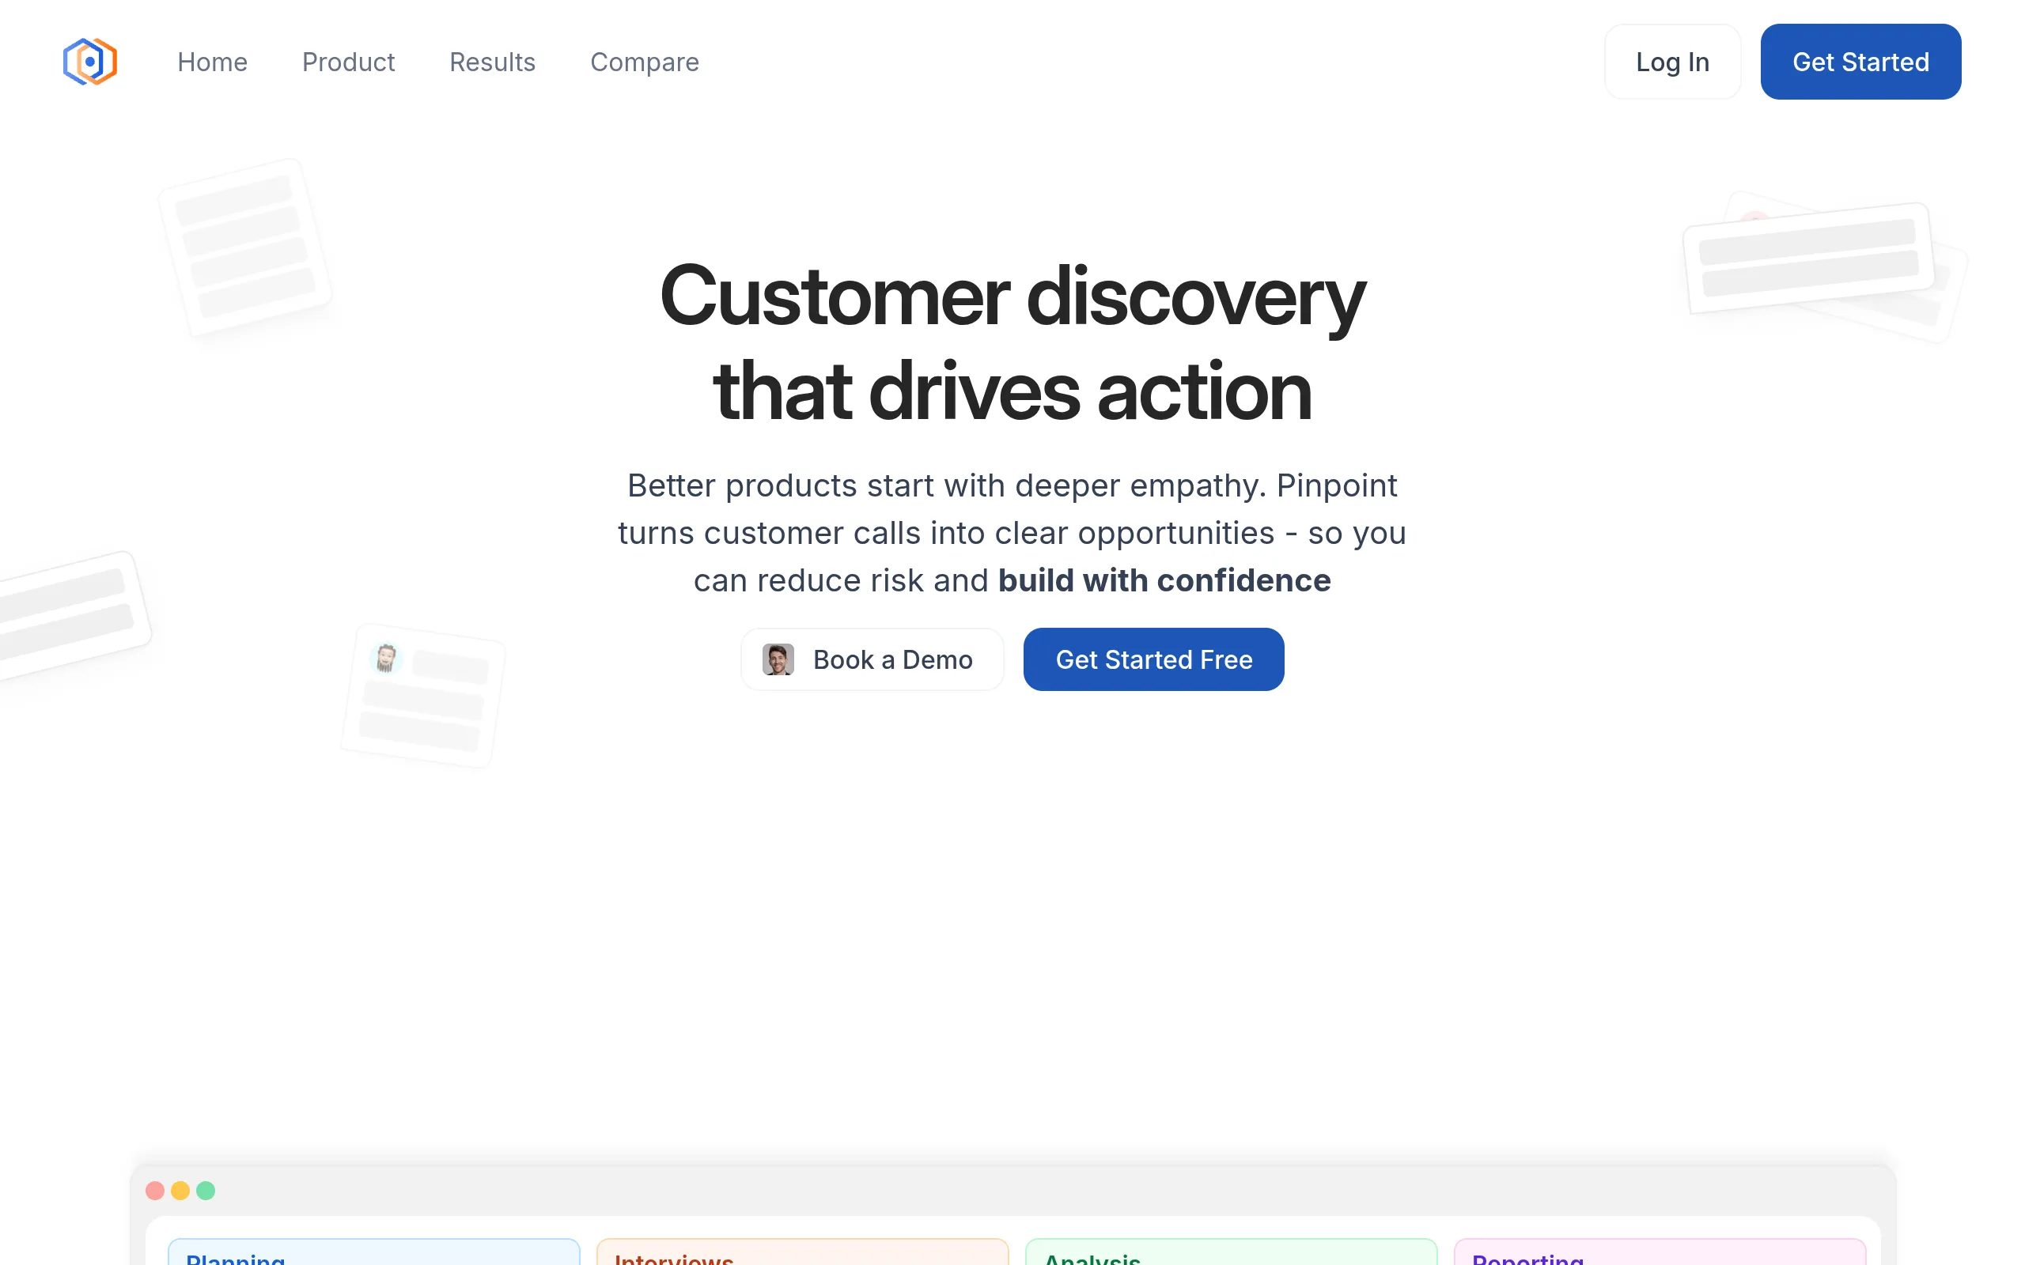Image resolution: width=2025 pixels, height=1265 pixels.
Task: Select the Analysis column card
Action: pos(1231,1252)
